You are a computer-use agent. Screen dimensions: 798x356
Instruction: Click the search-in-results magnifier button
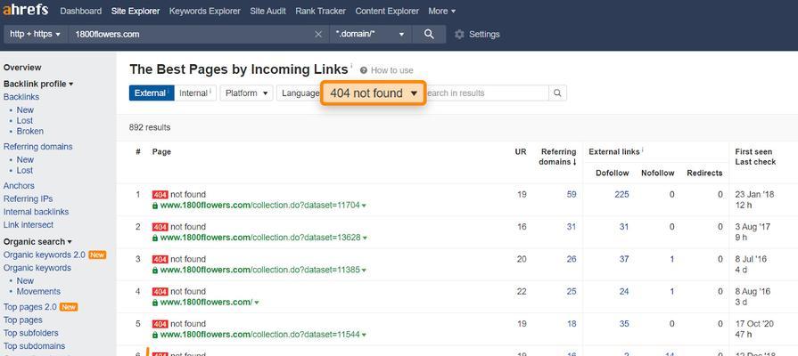(557, 93)
